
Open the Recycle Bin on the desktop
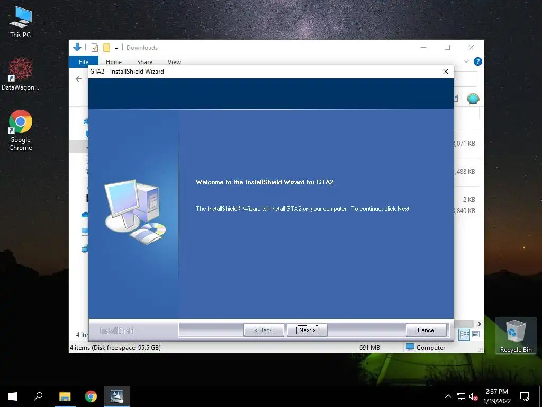coord(516,336)
